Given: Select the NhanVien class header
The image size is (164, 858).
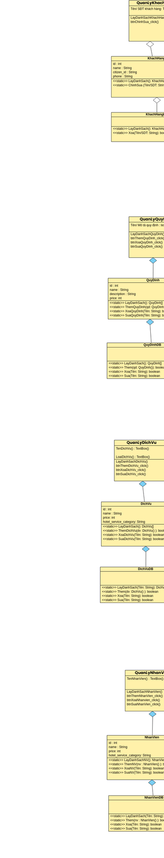Looking at the screenshot, I should pos(152,737).
